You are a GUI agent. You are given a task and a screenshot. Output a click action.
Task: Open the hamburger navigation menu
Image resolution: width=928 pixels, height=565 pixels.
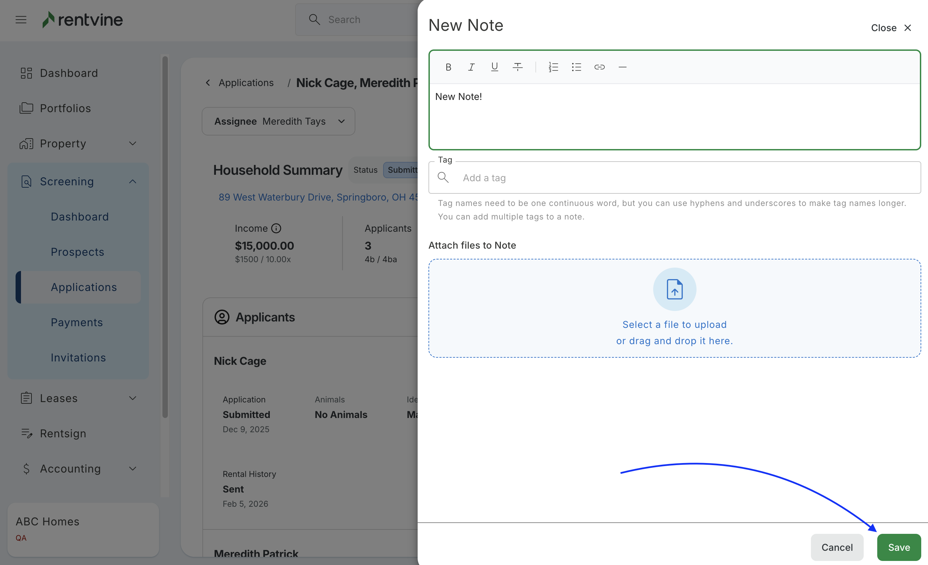pyautogui.click(x=21, y=20)
